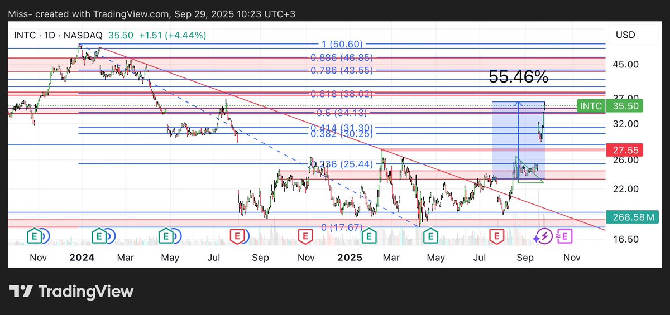
Task: Click the green earnings marker above the 2024 label
Action: tap(100, 236)
